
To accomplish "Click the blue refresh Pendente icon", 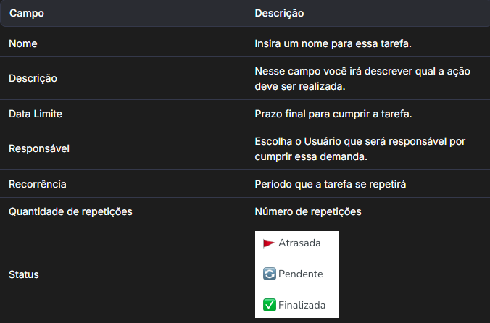I will click(269, 274).
